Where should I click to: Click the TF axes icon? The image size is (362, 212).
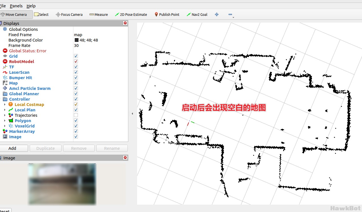(x=5, y=67)
